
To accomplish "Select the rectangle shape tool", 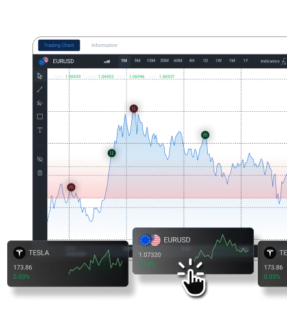I will tap(40, 116).
